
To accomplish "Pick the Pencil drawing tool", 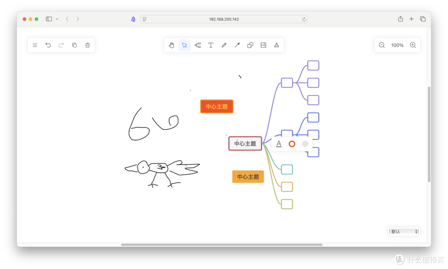I will pyautogui.click(x=224, y=45).
